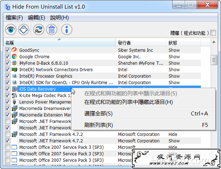The image size is (221, 169).
Task: Select Intel(R) Network Connections Drivers entry
Action: [56, 70]
